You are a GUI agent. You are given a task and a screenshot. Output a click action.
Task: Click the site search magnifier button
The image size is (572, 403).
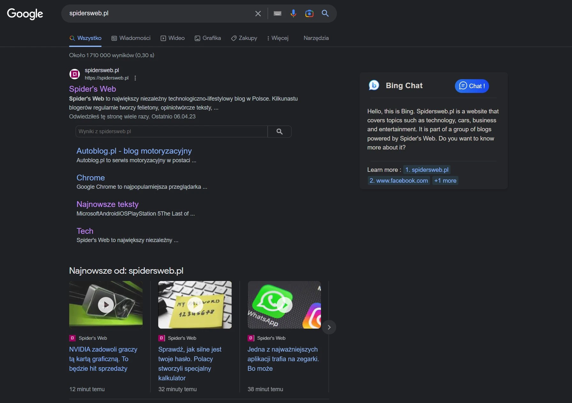point(279,131)
